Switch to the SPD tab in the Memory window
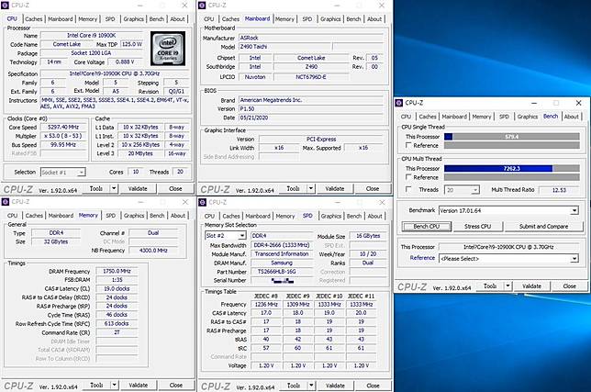This screenshot has height=392, width=591. tap(110, 216)
